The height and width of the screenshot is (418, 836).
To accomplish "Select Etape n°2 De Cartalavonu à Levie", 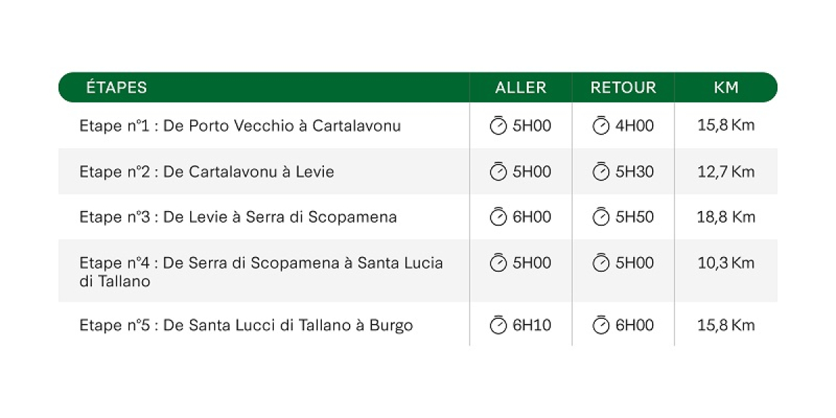I will coord(207,171).
